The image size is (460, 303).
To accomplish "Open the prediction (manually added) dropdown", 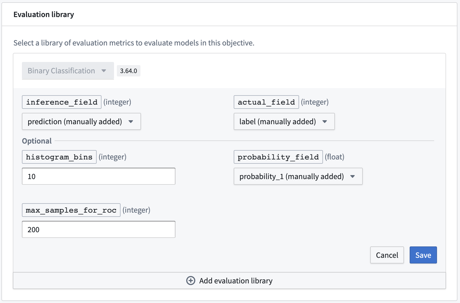I will coord(81,122).
